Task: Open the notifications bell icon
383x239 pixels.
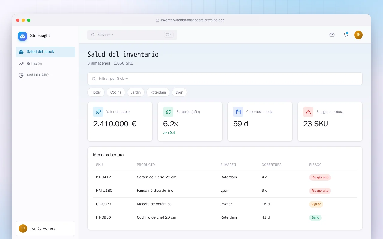Action: [x=346, y=35]
